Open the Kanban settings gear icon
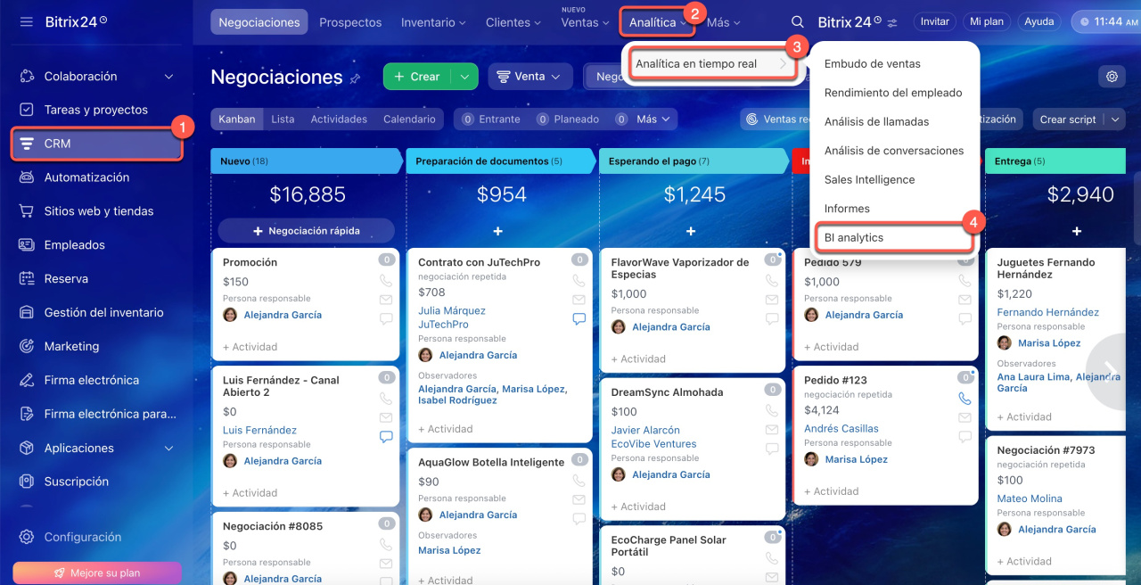 point(1112,77)
